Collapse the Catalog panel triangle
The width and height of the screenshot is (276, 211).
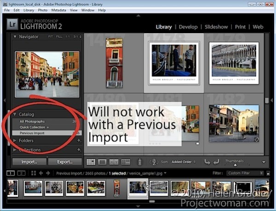coord(15,114)
